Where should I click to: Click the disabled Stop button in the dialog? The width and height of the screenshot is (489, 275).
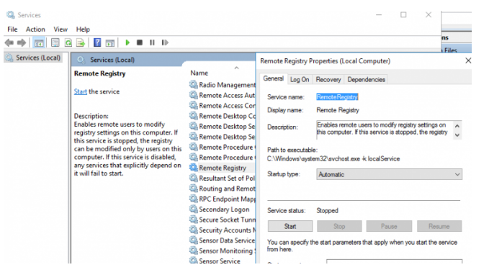tap(339, 226)
